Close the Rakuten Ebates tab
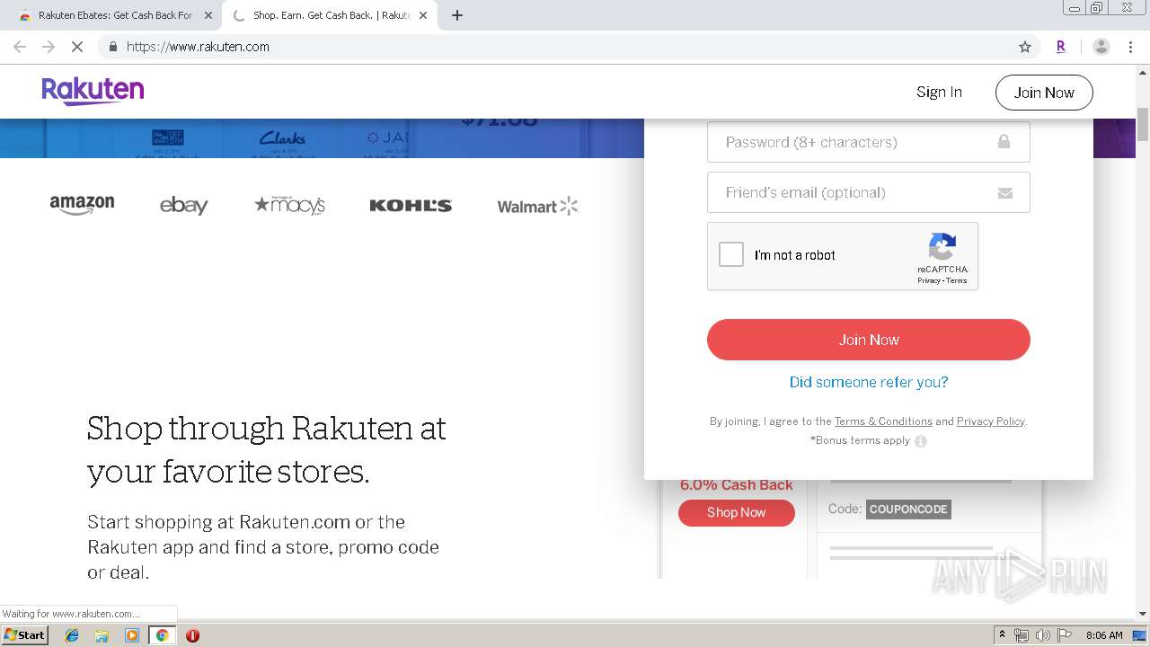This screenshot has width=1150, height=647. point(208,15)
